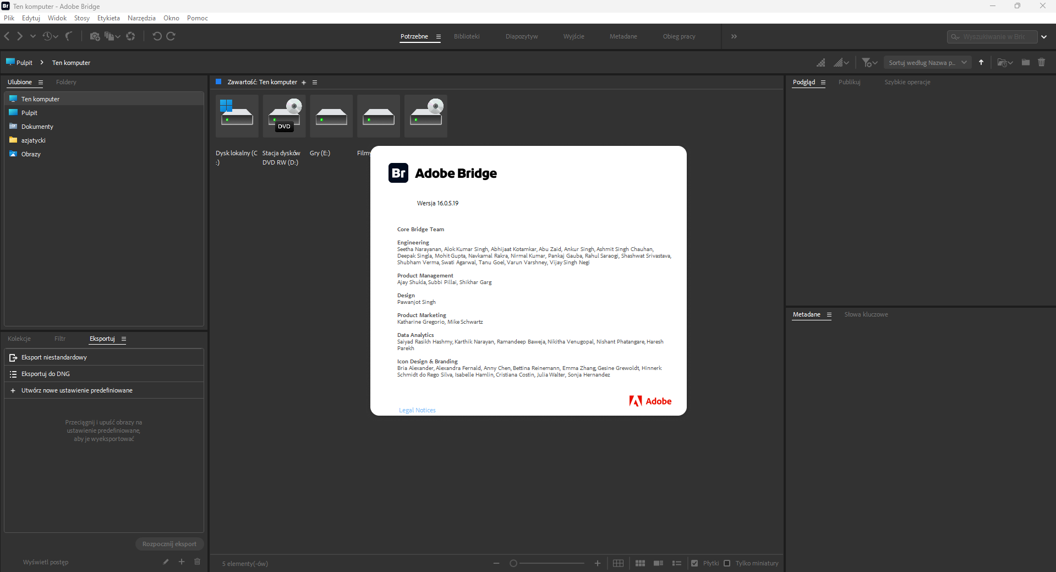Switch to list view icon
This screenshot has height=572, width=1056.
pos(677,563)
